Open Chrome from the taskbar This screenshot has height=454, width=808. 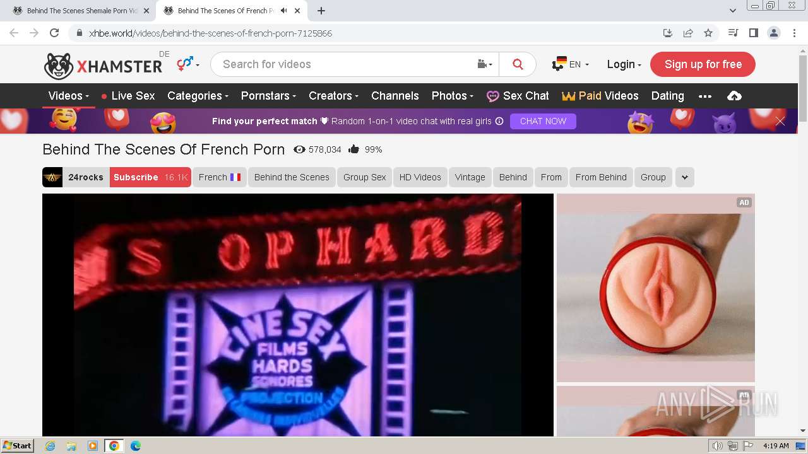tap(114, 446)
